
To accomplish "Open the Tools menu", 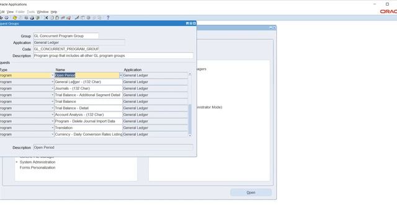I will click(30, 12).
